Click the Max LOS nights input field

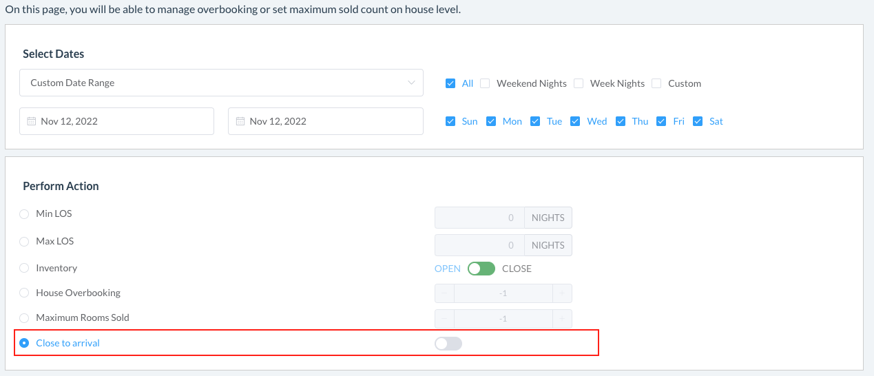[x=479, y=245]
